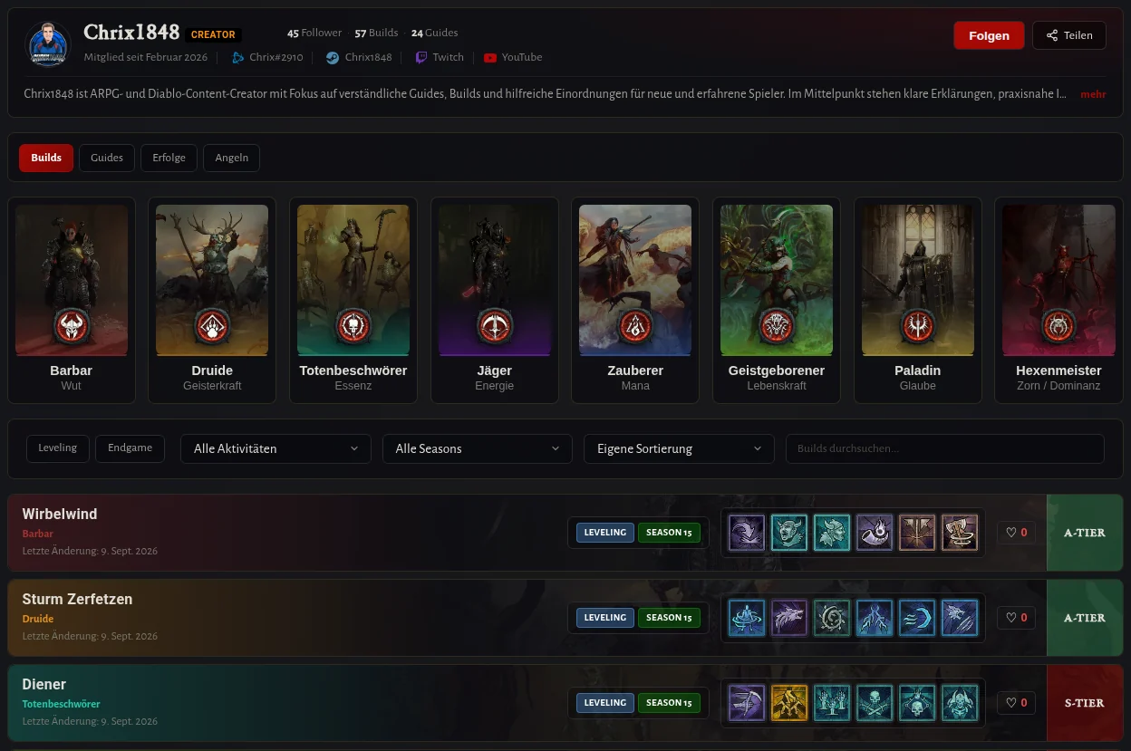Image resolution: width=1131 pixels, height=751 pixels.
Task: Open the Twitch profile link
Action: pyautogui.click(x=440, y=57)
